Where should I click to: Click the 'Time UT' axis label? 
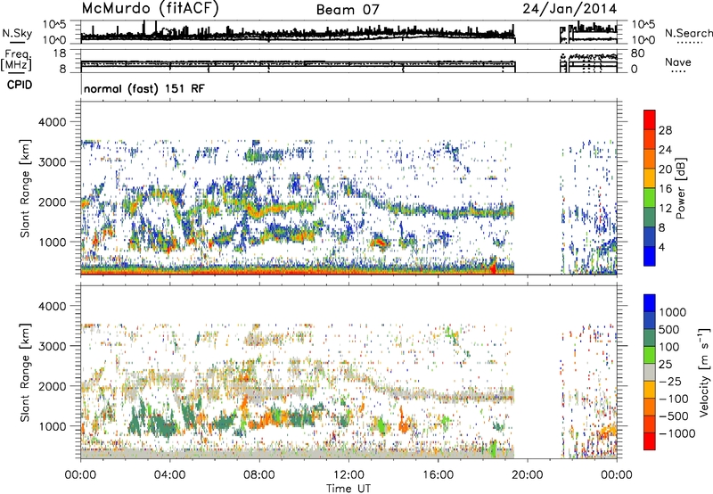(348, 489)
